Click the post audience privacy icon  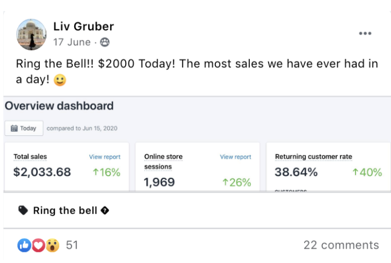105,42
